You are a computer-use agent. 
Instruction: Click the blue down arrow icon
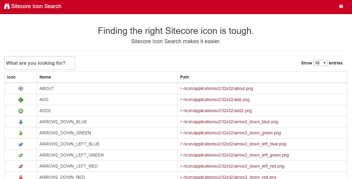tap(21, 122)
